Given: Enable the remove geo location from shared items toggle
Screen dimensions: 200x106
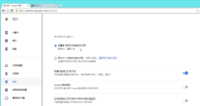Looking at the screenshot, I should (185, 101).
